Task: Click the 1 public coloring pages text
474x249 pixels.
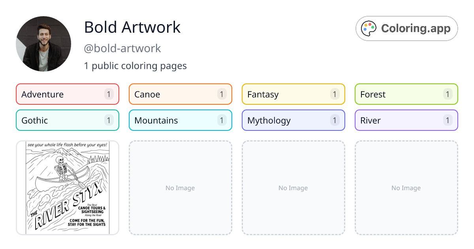Action: point(135,66)
